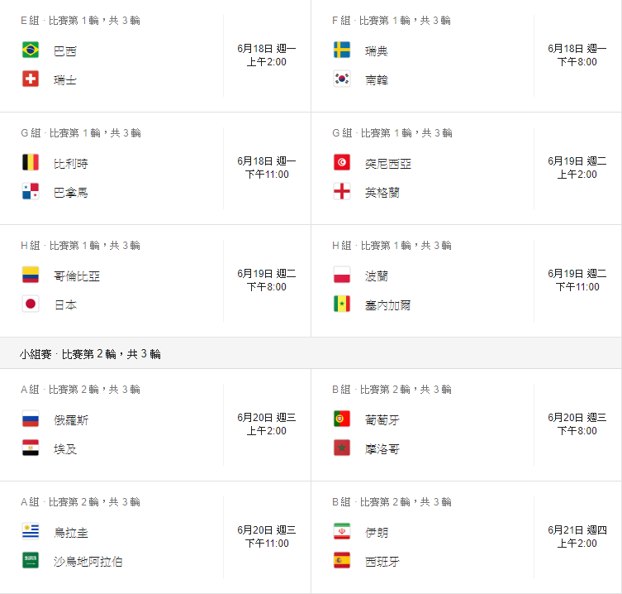The height and width of the screenshot is (594, 622).
Task: Click the Uruguay flag icon
Action: (x=31, y=532)
